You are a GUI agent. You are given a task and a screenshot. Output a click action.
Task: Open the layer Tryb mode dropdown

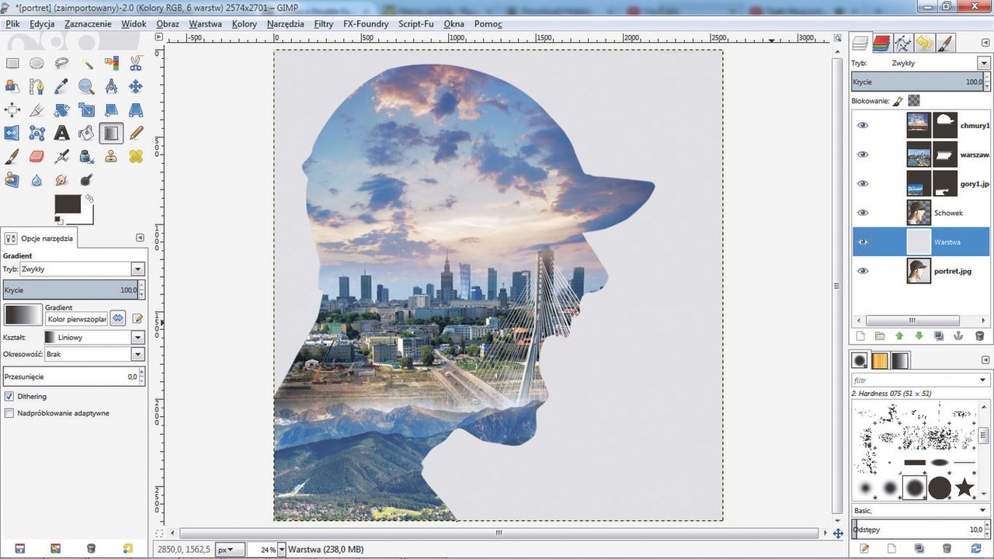click(x=983, y=63)
